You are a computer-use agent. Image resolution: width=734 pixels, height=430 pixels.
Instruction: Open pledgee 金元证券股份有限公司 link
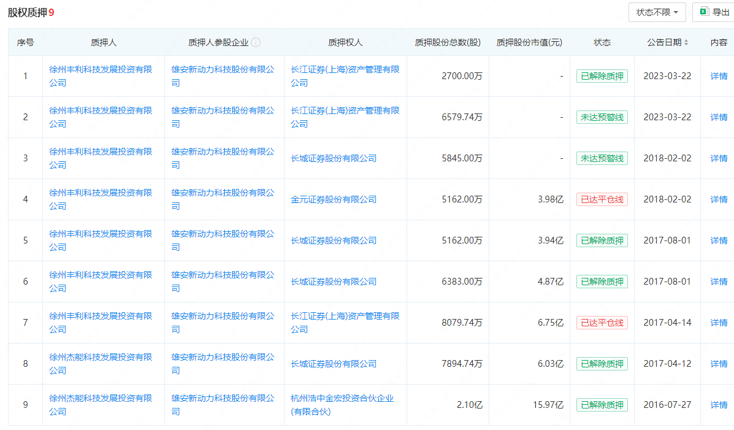[x=334, y=199]
